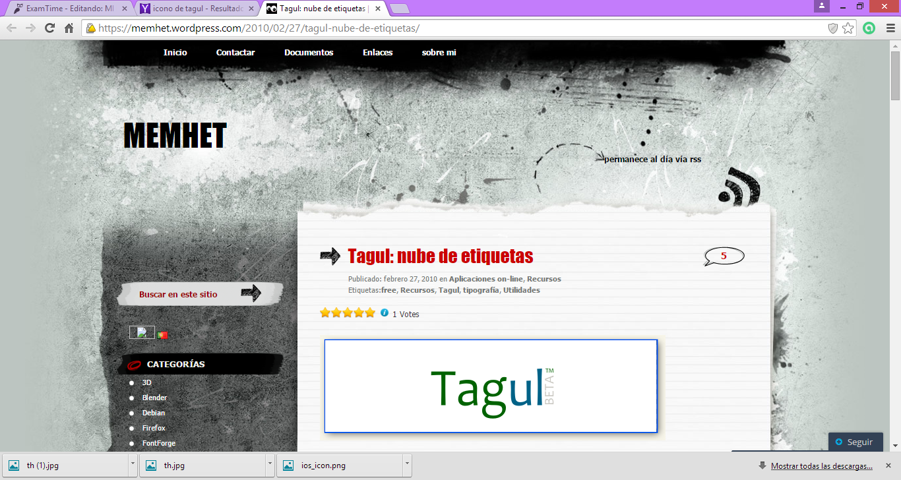
Task: Expand the ios_icon.png download options arrow
Action: [x=408, y=465]
